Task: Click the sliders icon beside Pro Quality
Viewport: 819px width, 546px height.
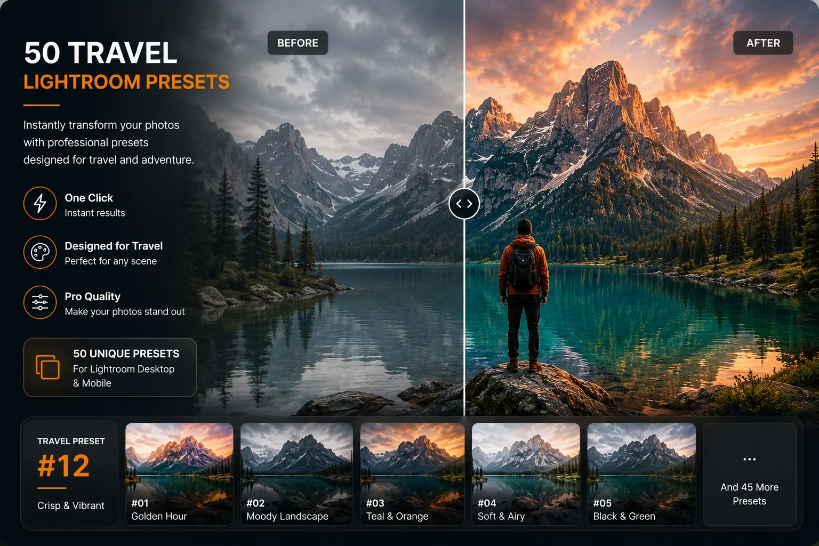Action: tap(40, 302)
